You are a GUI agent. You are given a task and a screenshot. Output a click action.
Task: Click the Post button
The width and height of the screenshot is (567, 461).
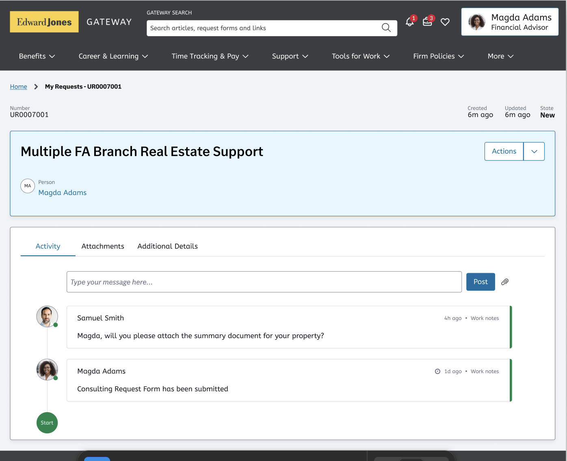point(480,282)
